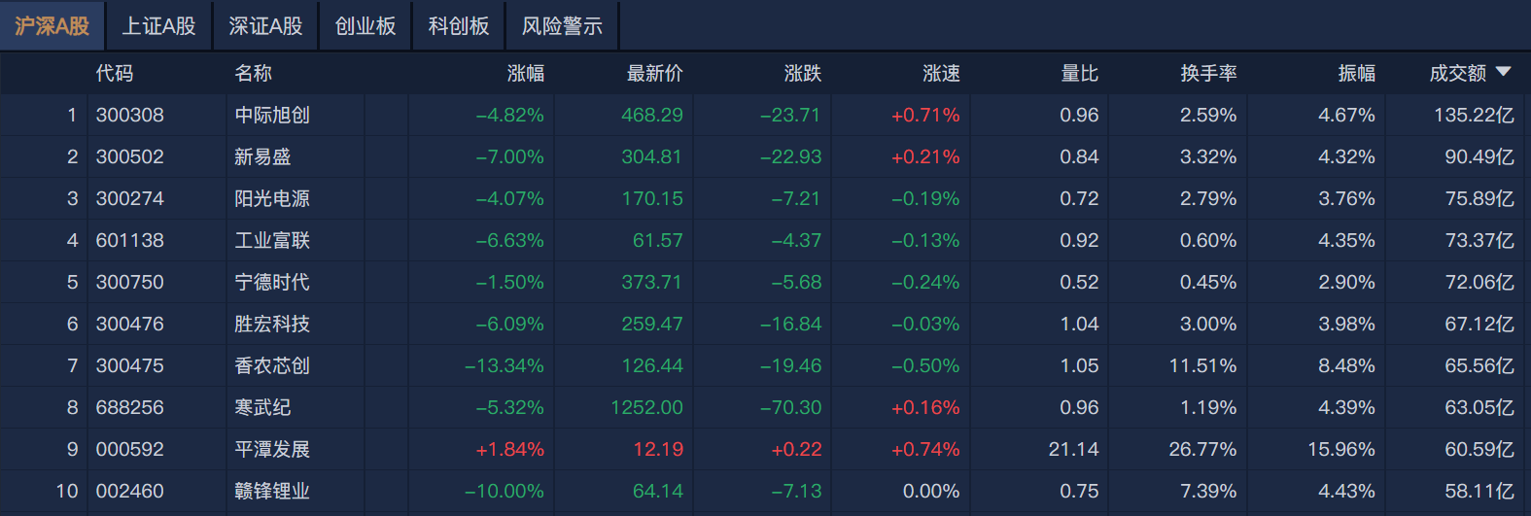Select the 沪深A股 tab
Image resolution: width=1531 pixels, height=516 pixels.
tap(52, 26)
